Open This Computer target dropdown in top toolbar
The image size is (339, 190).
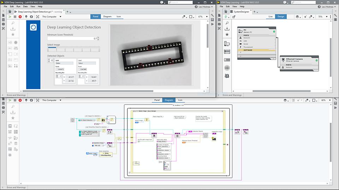52,17
